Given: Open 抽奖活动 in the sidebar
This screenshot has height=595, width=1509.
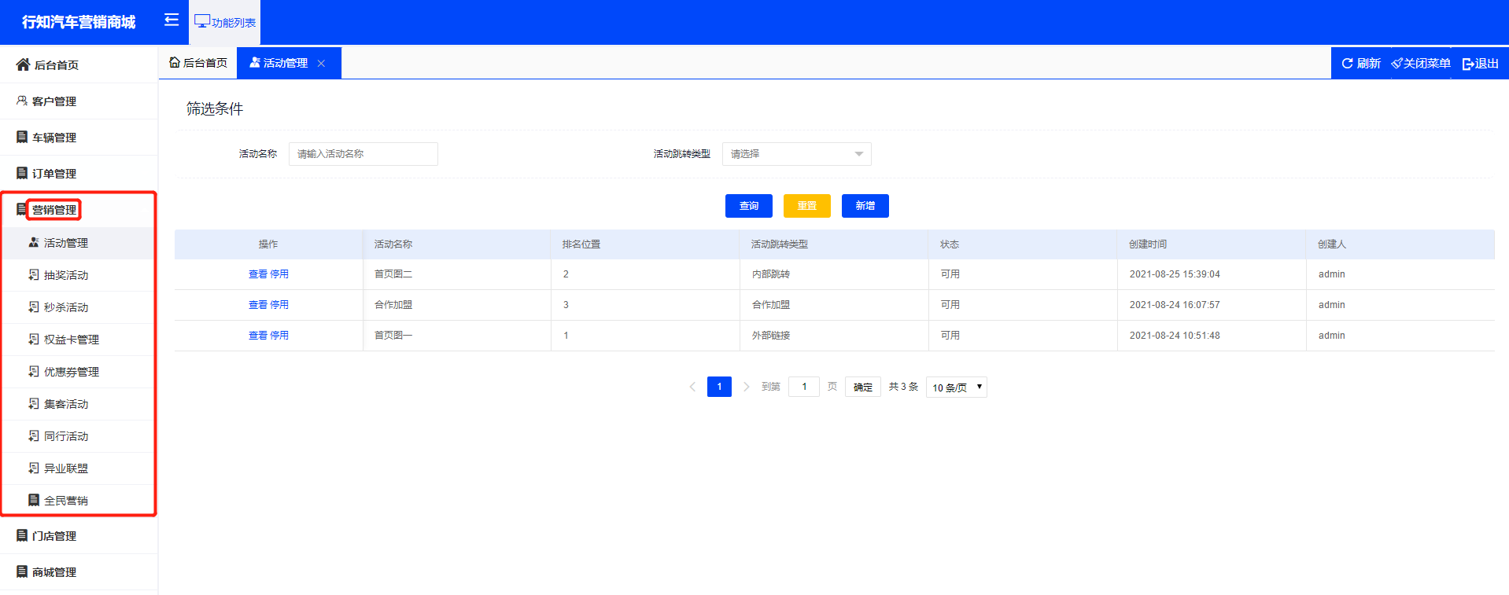Looking at the screenshot, I should point(66,275).
